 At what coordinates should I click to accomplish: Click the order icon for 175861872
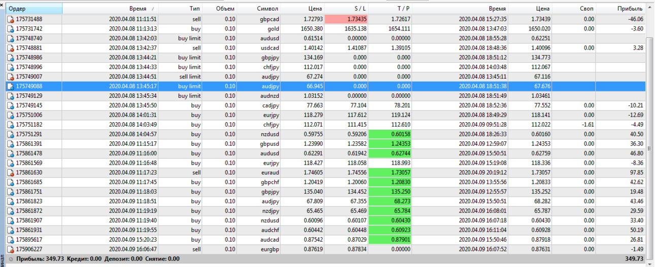click(11, 211)
